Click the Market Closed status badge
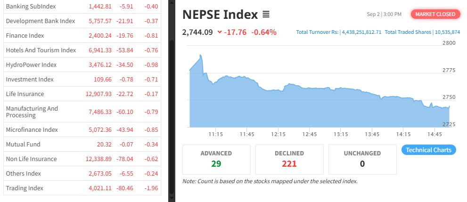467x202 pixels. point(435,14)
